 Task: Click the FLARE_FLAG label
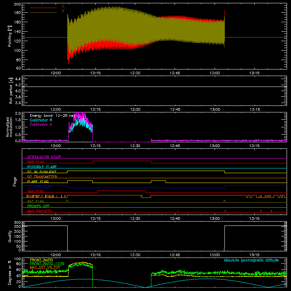point(38,182)
